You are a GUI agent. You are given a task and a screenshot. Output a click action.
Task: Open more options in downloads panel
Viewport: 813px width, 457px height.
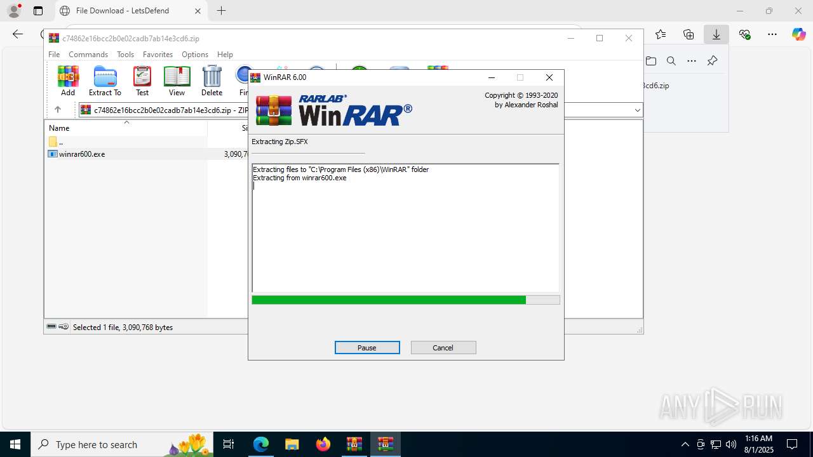coord(692,61)
